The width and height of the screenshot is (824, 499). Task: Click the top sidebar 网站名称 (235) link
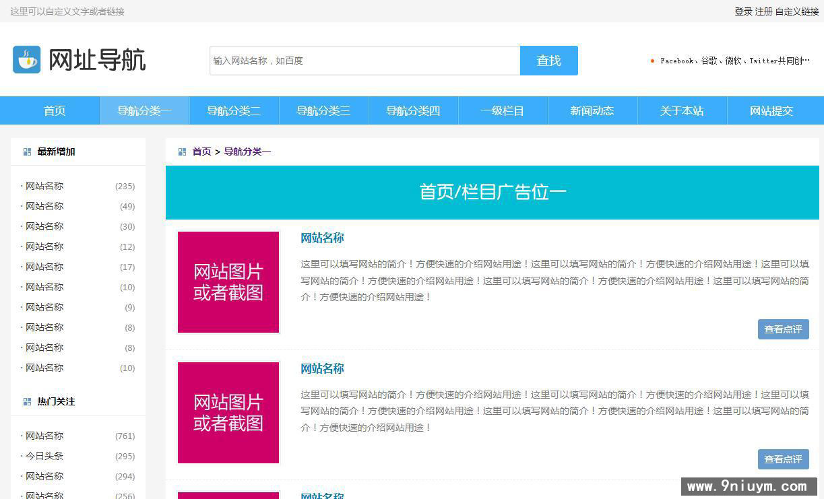click(x=43, y=186)
